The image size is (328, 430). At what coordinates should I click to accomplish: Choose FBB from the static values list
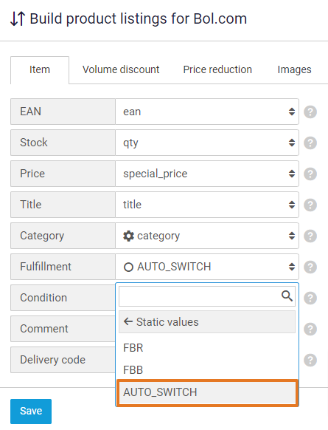pos(207,370)
